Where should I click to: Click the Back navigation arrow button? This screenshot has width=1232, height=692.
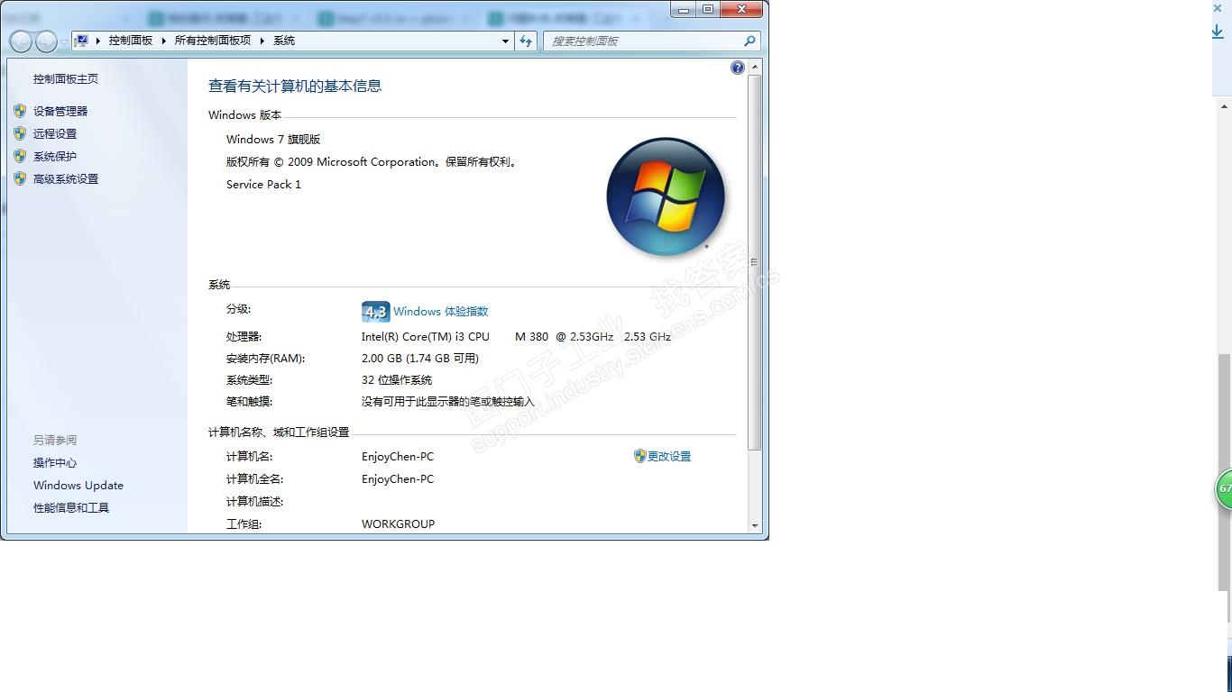click(x=21, y=41)
